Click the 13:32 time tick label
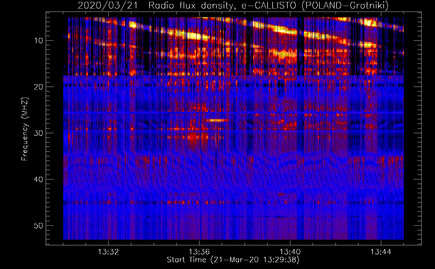The width and height of the screenshot is (435, 269). (108, 252)
